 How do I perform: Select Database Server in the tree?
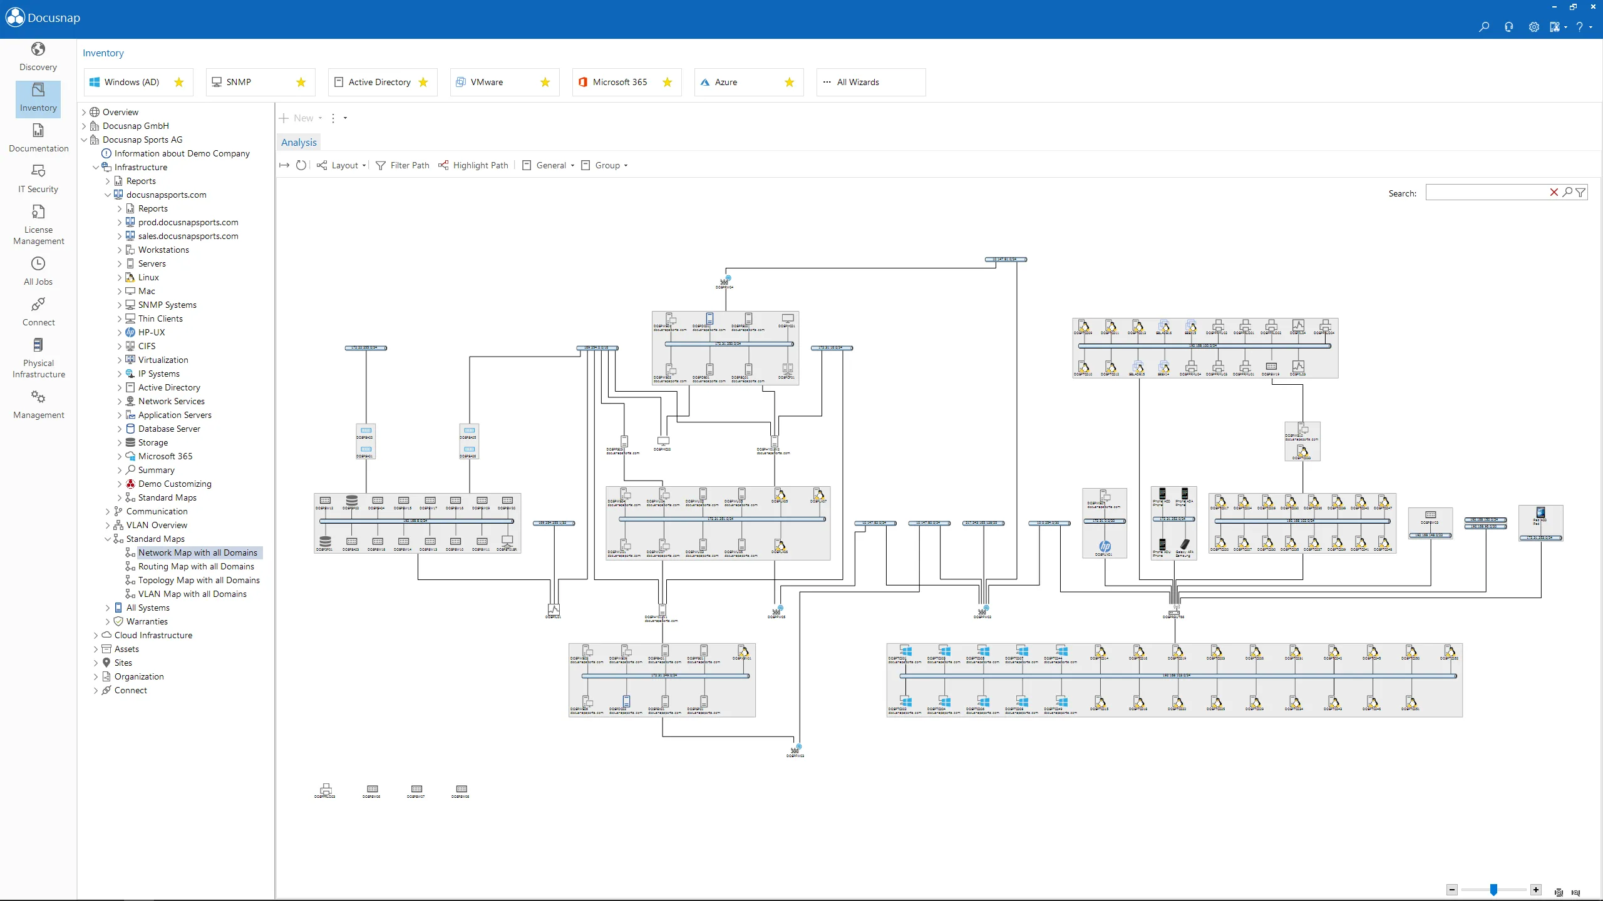(x=169, y=429)
